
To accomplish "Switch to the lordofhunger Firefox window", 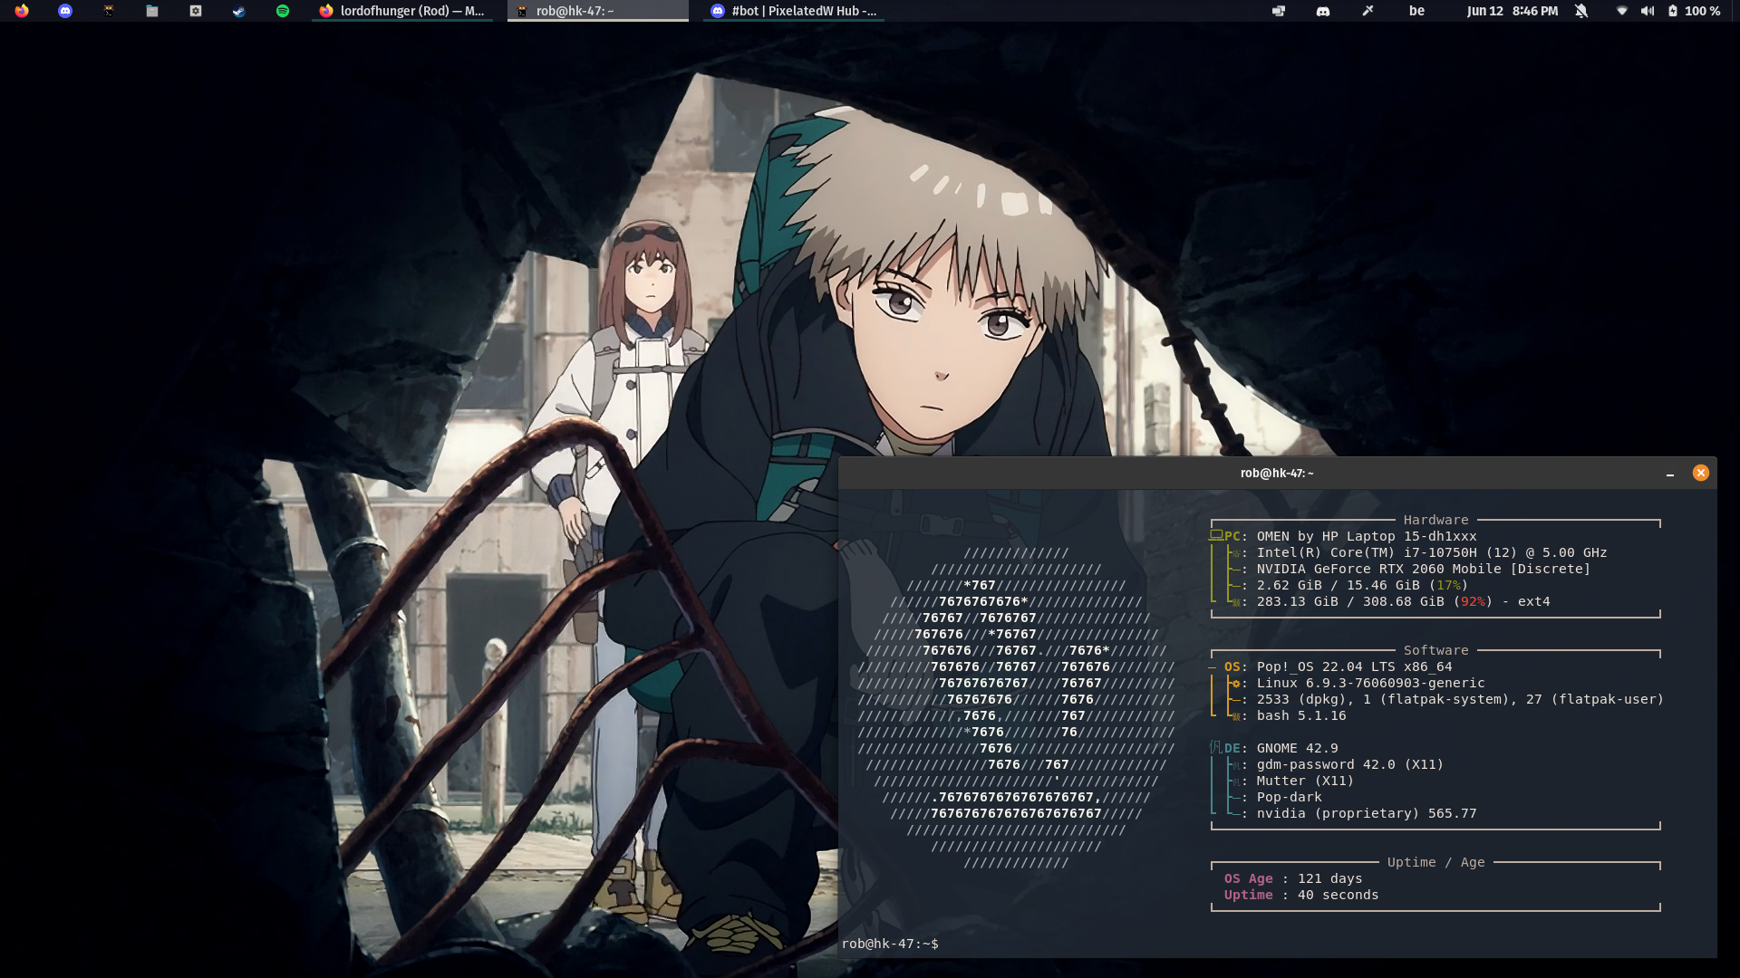I will (402, 11).
